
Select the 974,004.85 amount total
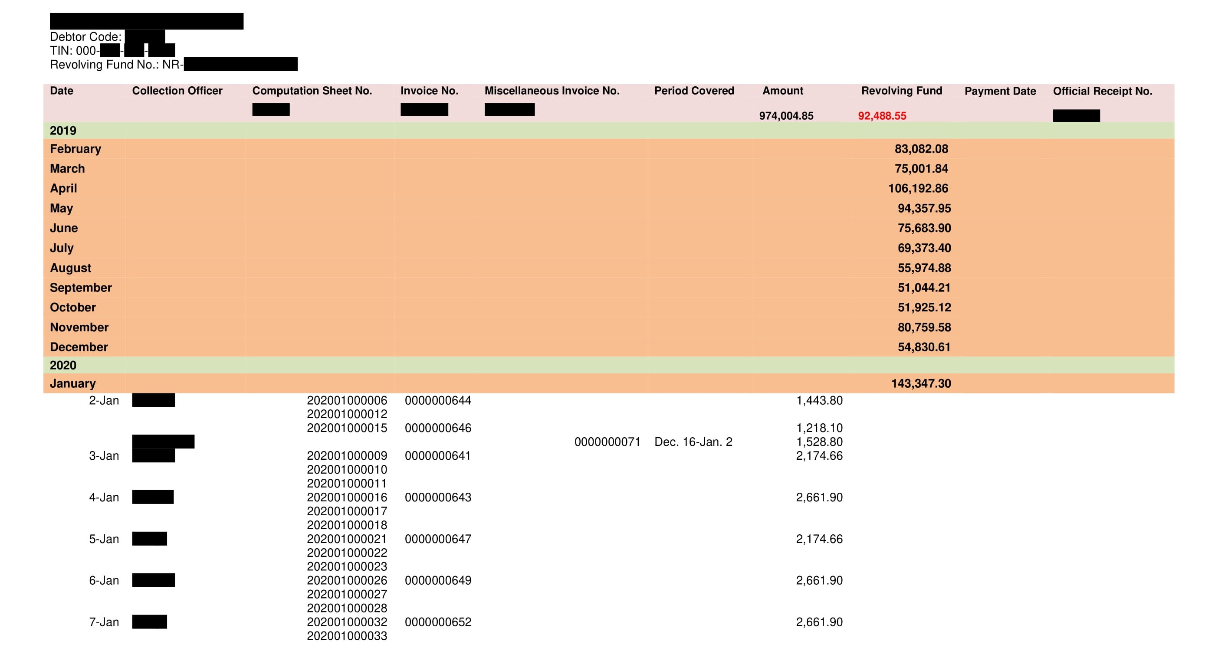[x=786, y=115]
